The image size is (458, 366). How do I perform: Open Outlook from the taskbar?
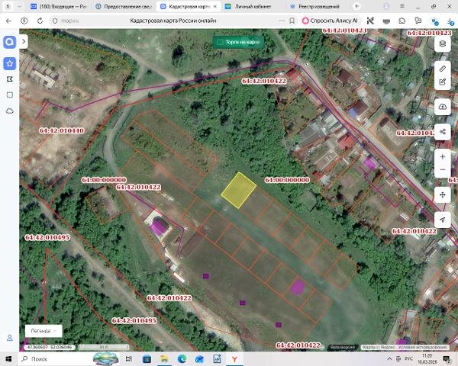click(199, 358)
